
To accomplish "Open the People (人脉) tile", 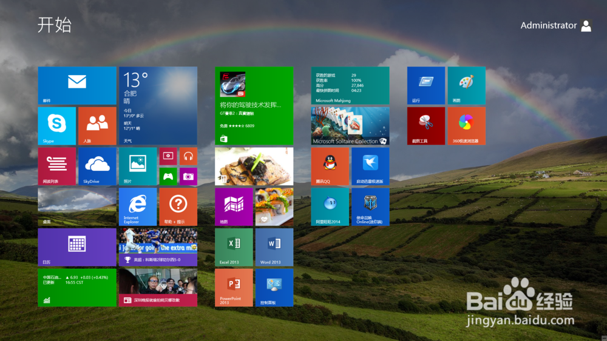I will 97,126.
